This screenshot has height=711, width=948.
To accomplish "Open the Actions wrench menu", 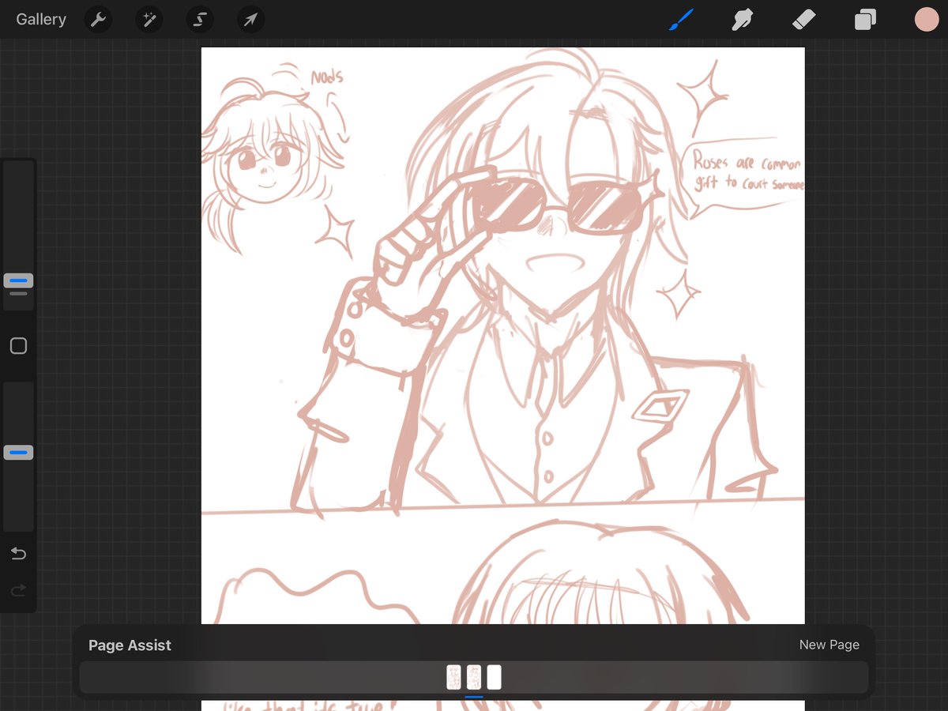I will pos(98,19).
